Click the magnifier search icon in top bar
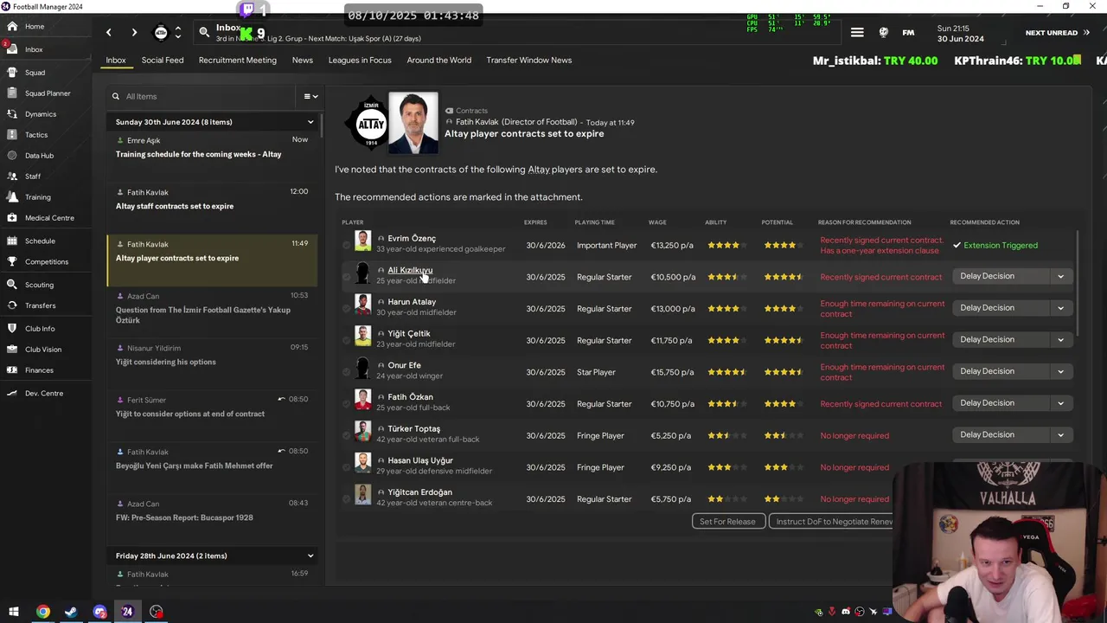 click(204, 33)
